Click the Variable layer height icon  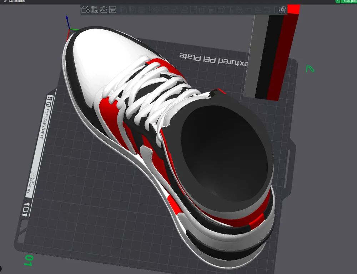tap(141, 10)
